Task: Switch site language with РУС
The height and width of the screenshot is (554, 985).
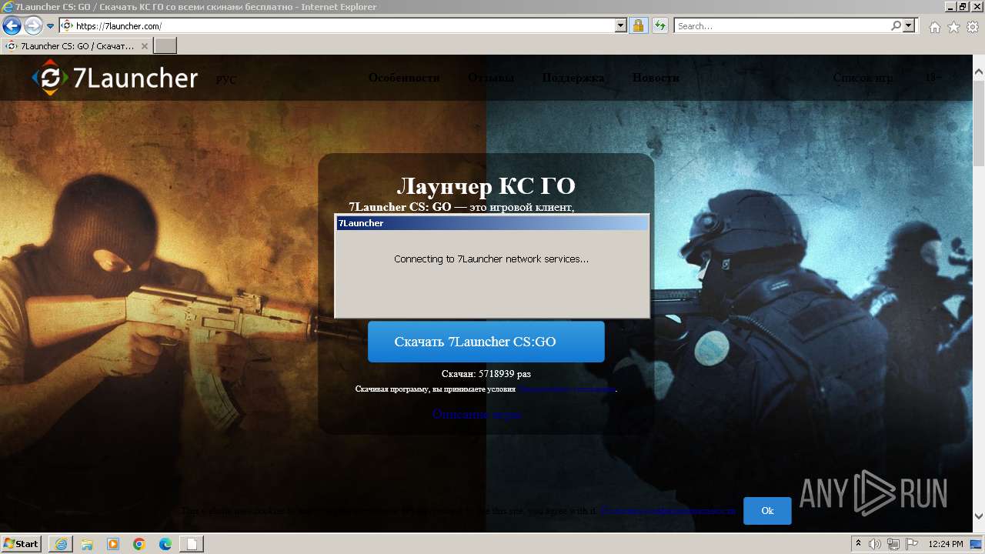Action: [x=226, y=80]
